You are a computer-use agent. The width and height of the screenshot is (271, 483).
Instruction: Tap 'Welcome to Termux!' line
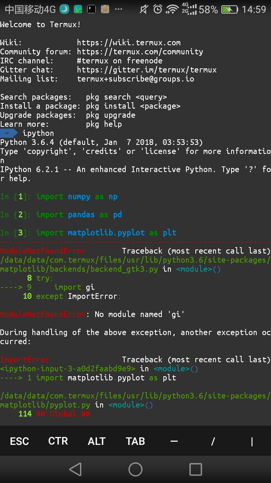(x=41, y=25)
